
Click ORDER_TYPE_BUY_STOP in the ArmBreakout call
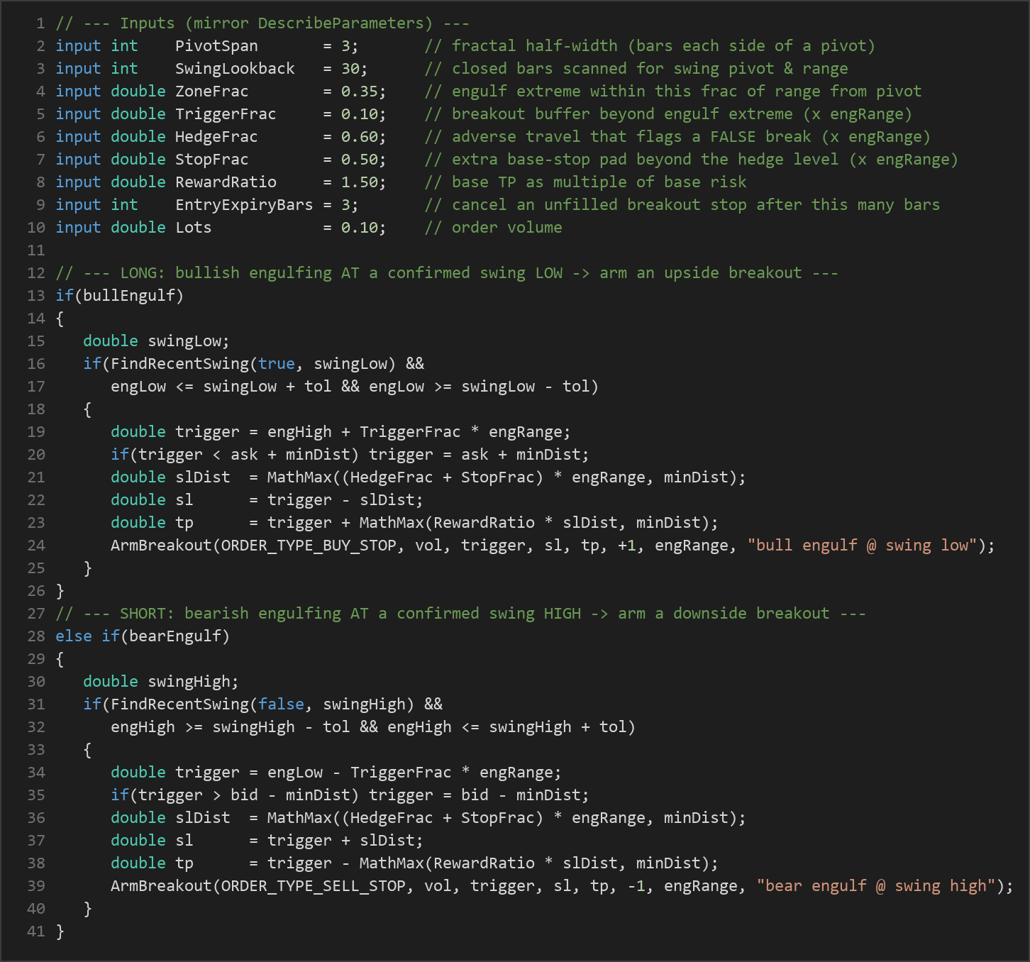coord(309,546)
